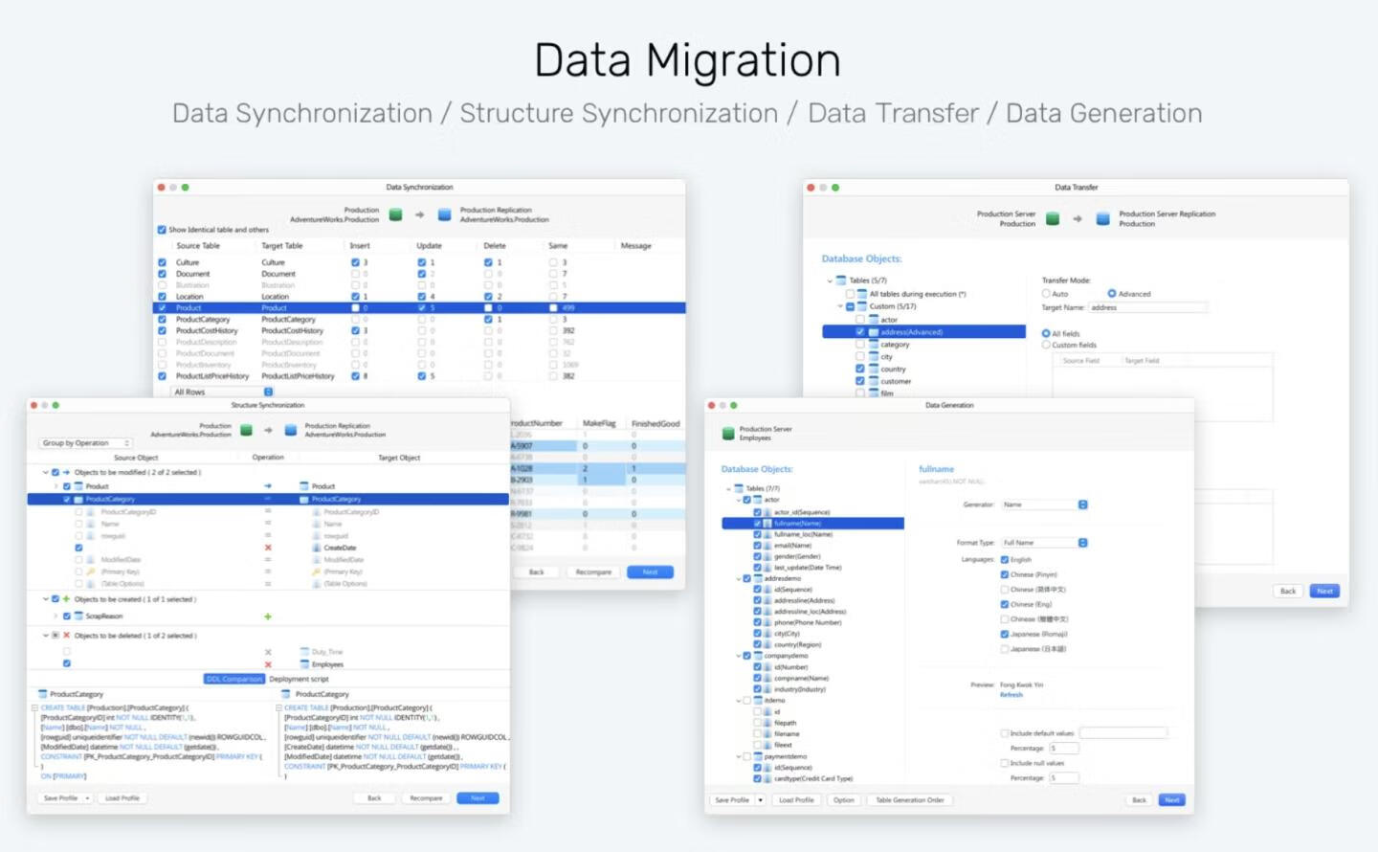Click source ProductCategory icon above DDL code
Image resolution: width=1378 pixels, height=852 pixels.
coord(43,694)
